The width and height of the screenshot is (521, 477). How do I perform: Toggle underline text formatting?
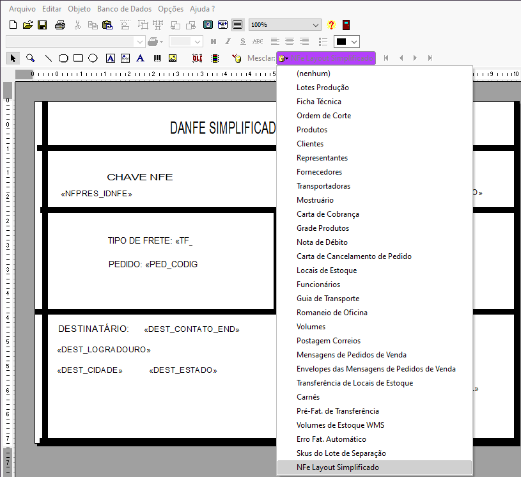click(242, 42)
